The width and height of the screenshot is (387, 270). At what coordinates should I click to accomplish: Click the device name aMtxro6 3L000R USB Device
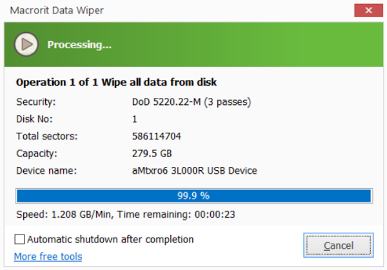(x=195, y=171)
